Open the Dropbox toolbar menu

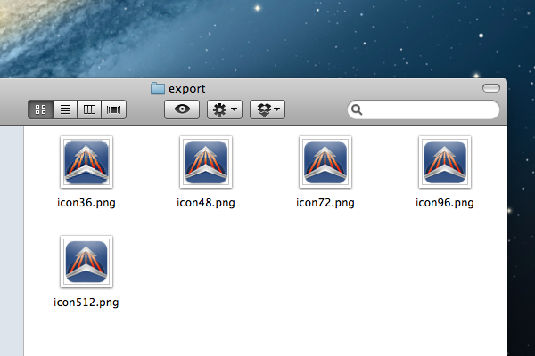tap(267, 109)
